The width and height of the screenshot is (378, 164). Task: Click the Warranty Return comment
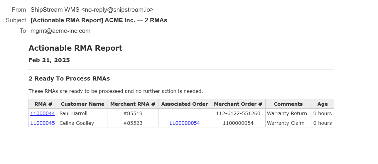(x=287, y=113)
